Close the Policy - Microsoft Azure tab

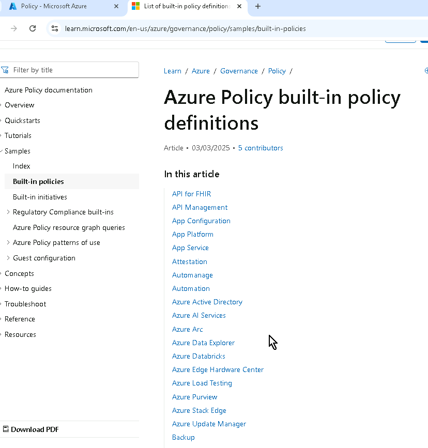point(116,6)
